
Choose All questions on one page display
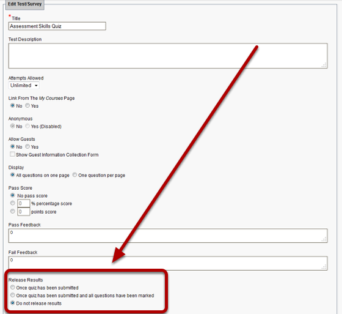[x=13, y=175]
